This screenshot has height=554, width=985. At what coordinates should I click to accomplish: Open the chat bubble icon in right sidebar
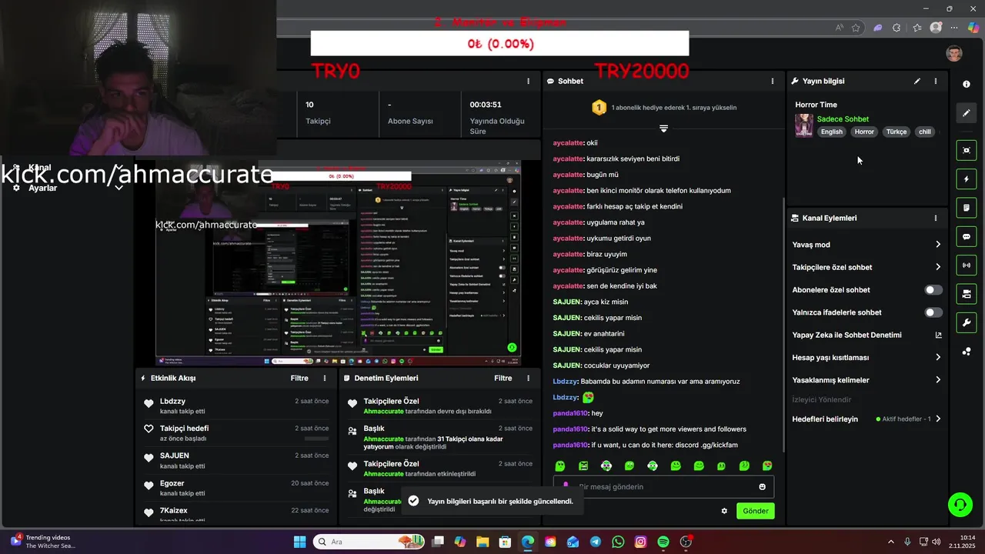point(967,236)
